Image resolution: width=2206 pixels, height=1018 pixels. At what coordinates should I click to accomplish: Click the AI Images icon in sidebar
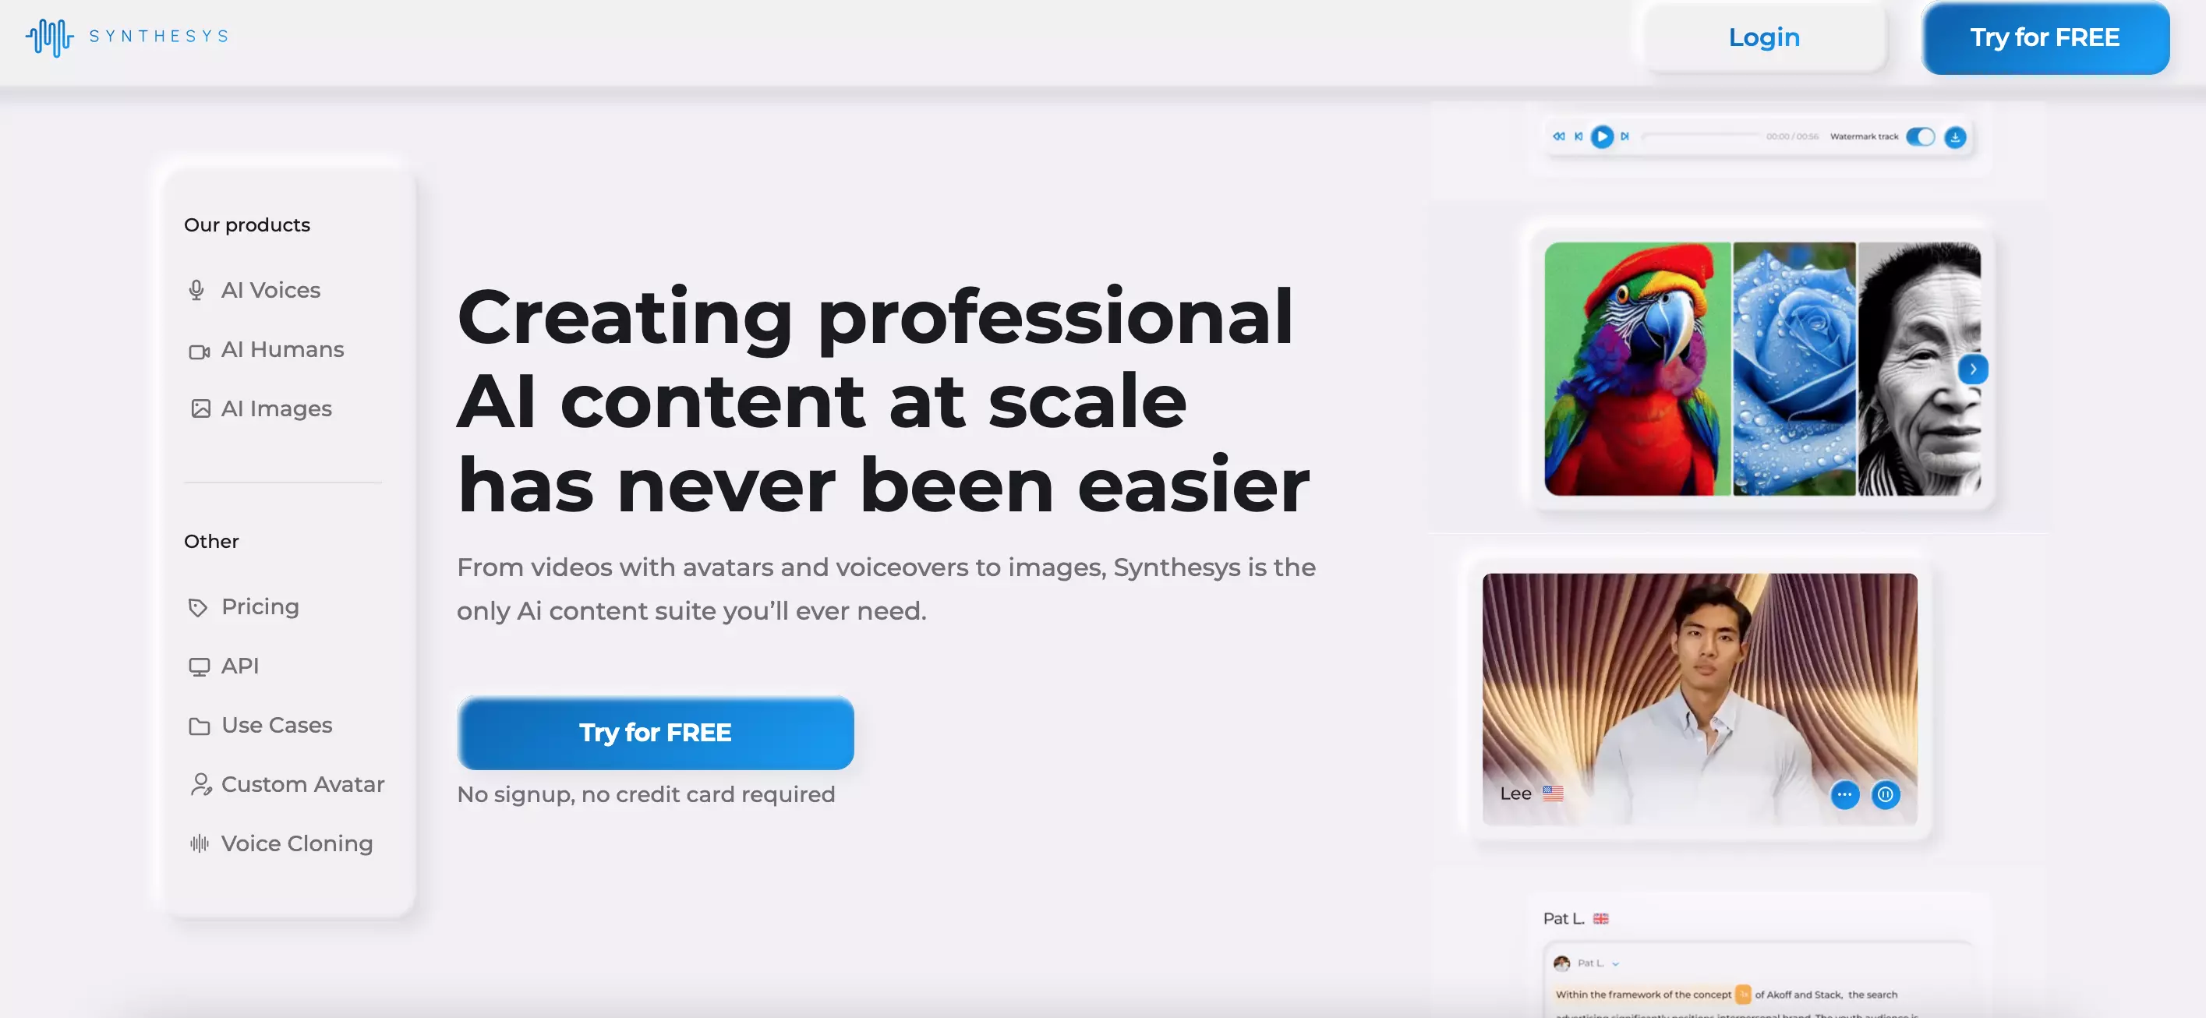click(x=197, y=408)
